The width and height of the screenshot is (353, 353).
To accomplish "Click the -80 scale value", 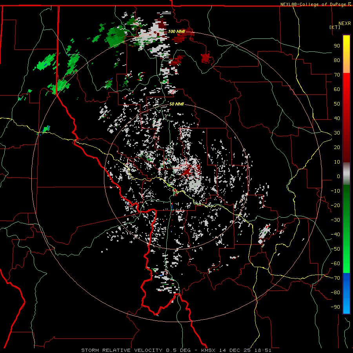I will click(335, 293).
